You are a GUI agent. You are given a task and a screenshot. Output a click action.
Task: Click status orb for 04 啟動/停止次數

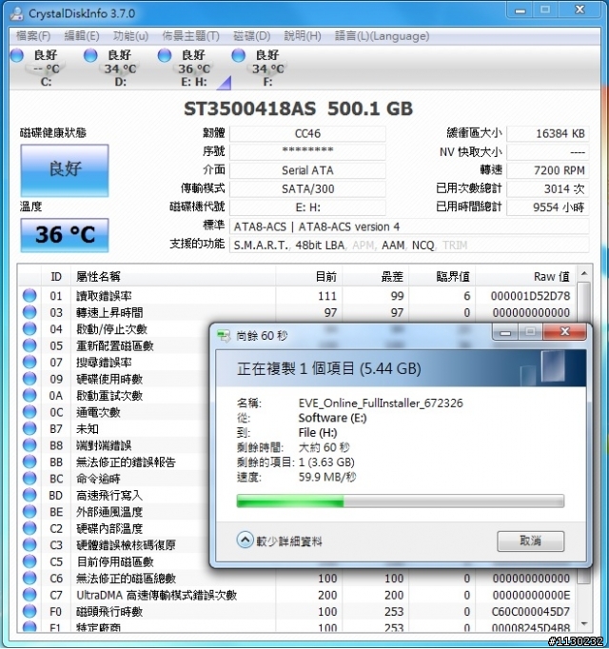29,328
